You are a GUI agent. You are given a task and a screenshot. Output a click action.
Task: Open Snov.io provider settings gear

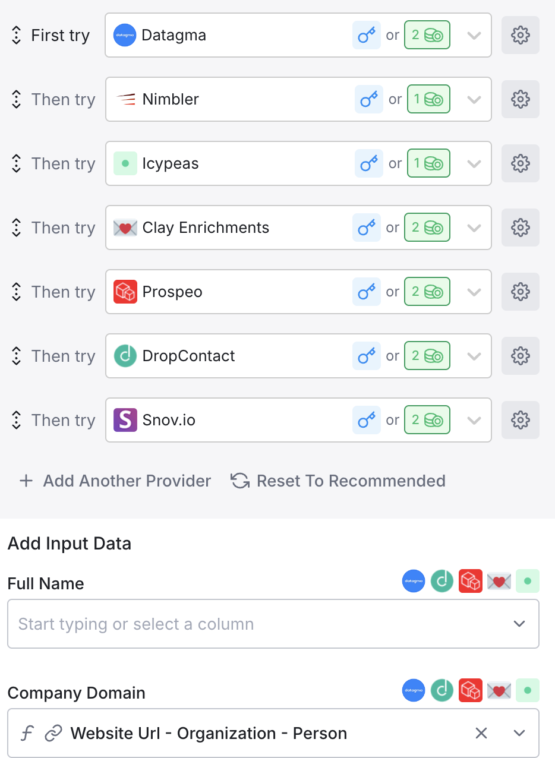(520, 420)
